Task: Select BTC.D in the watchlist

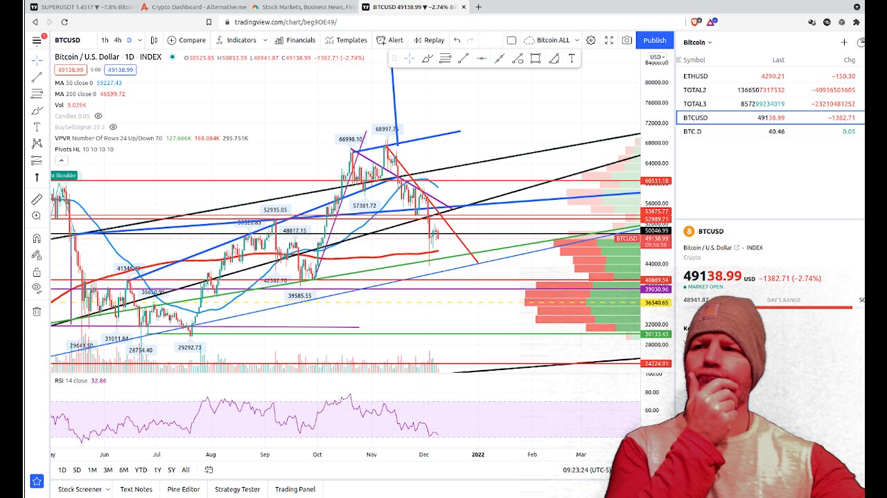Action: (x=770, y=131)
